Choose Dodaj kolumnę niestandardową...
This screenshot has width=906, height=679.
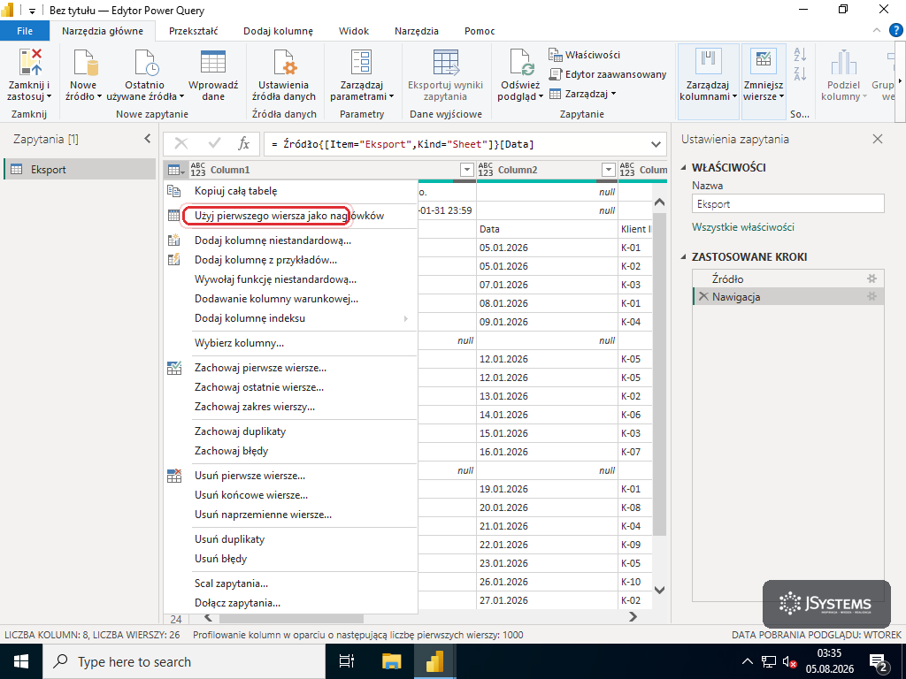(x=290, y=240)
